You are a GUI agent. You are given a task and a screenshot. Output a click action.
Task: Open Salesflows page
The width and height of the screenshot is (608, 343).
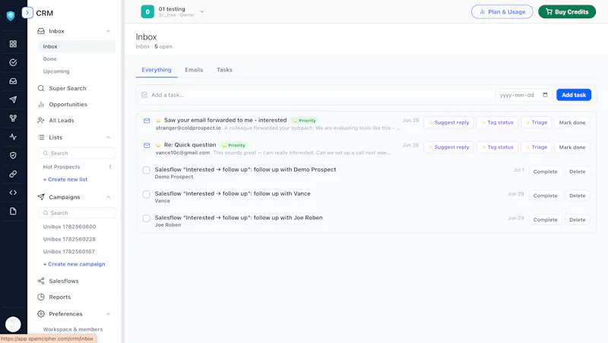(x=64, y=281)
